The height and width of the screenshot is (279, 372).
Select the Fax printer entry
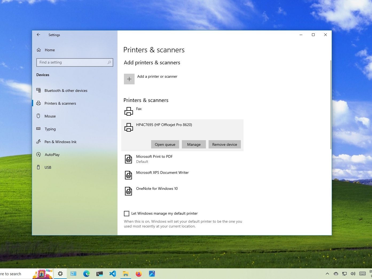(182, 111)
